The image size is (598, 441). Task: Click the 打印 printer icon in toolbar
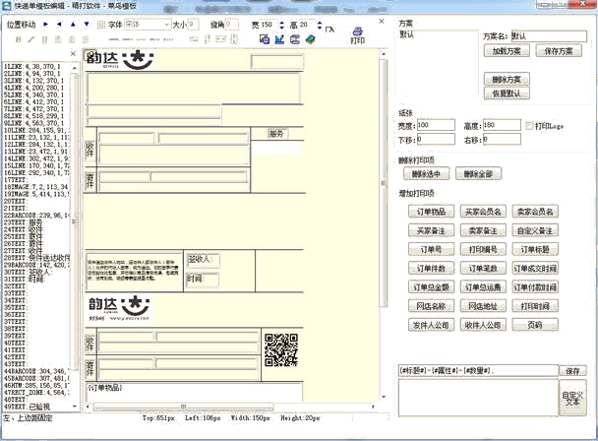pyautogui.click(x=359, y=35)
